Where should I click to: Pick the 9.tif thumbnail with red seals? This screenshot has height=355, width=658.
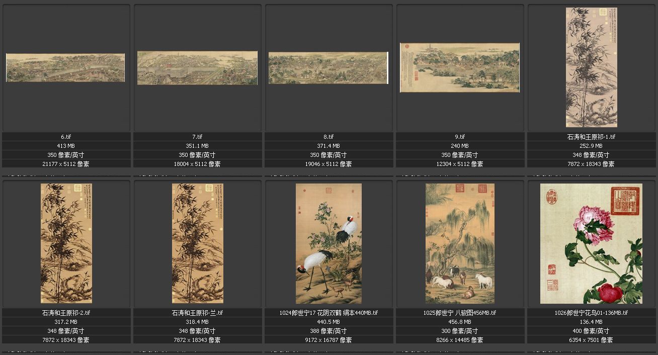click(x=460, y=67)
